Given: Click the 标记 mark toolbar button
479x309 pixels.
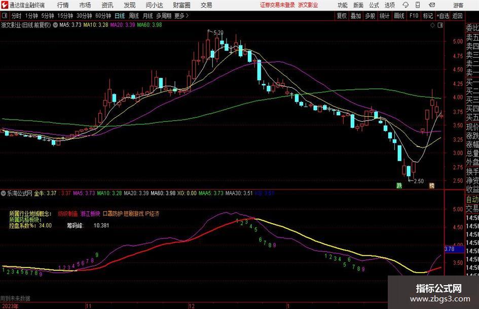Looking at the screenshot, I should pos(428,16).
